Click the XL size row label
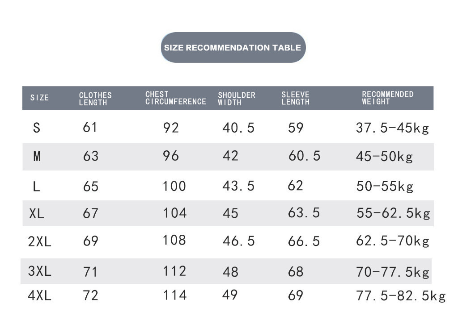Viewport: 458px width, 324px height. click(37, 214)
